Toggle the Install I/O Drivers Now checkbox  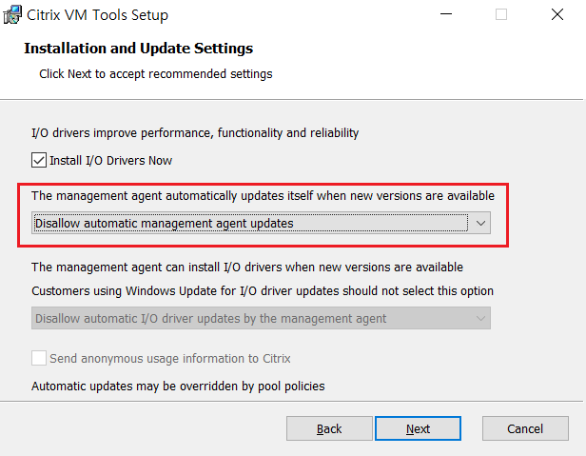[x=39, y=160]
